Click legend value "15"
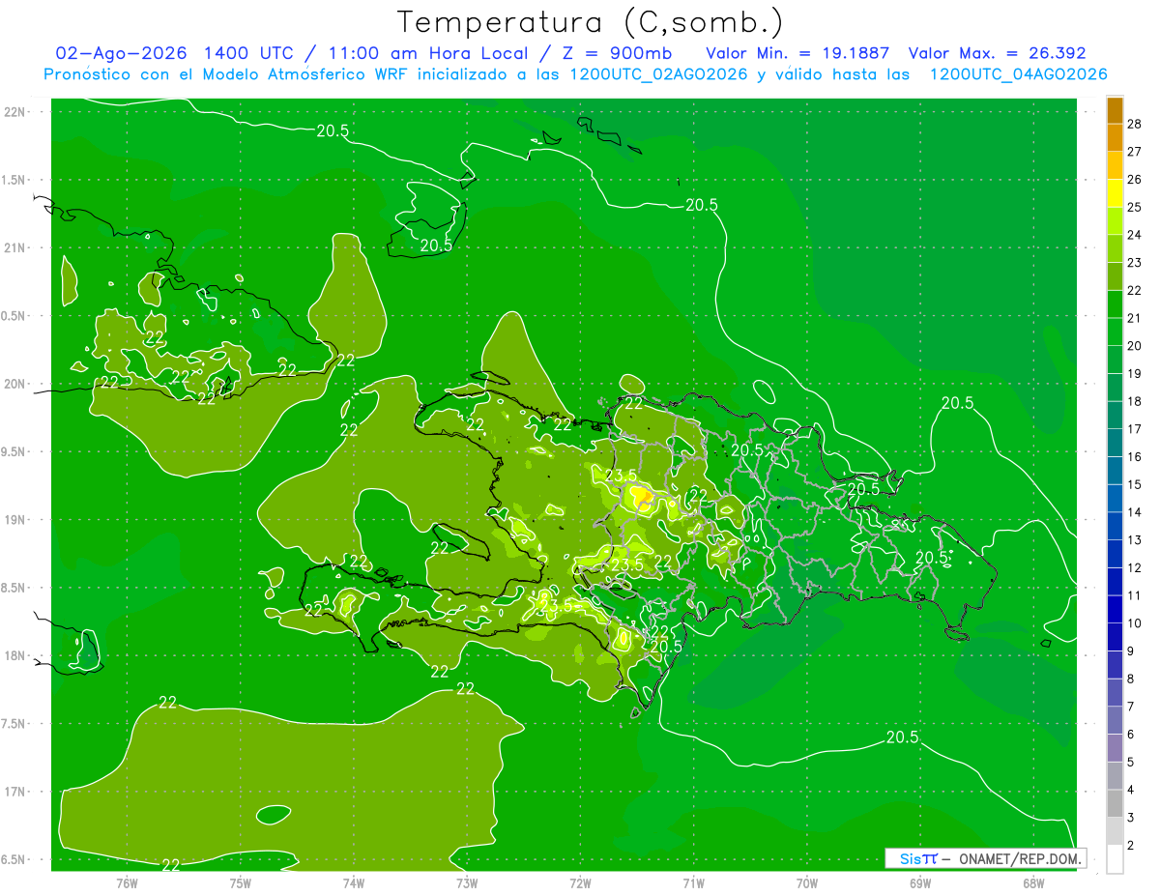 click(1135, 484)
